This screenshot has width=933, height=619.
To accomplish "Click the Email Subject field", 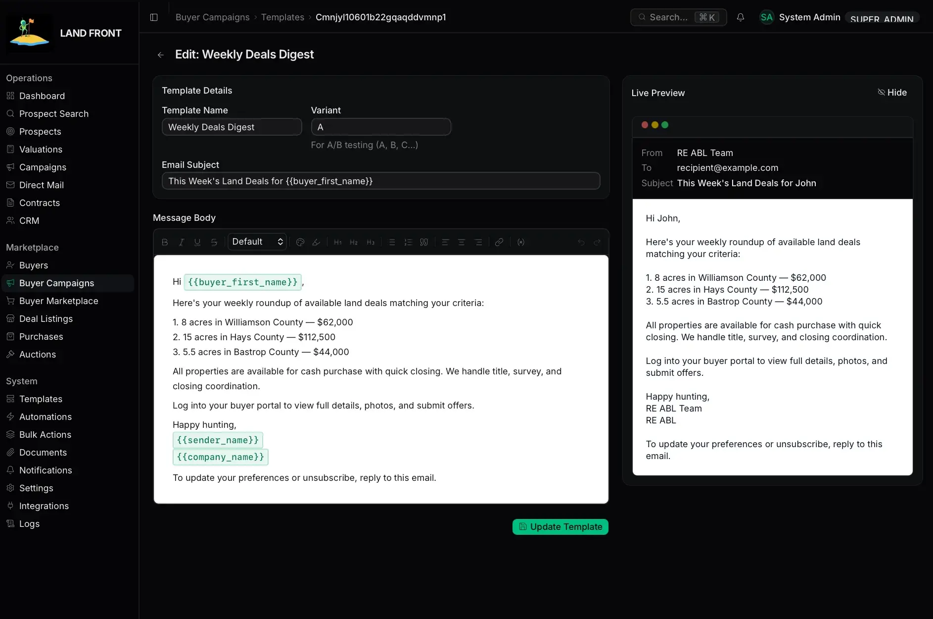I will 381,181.
